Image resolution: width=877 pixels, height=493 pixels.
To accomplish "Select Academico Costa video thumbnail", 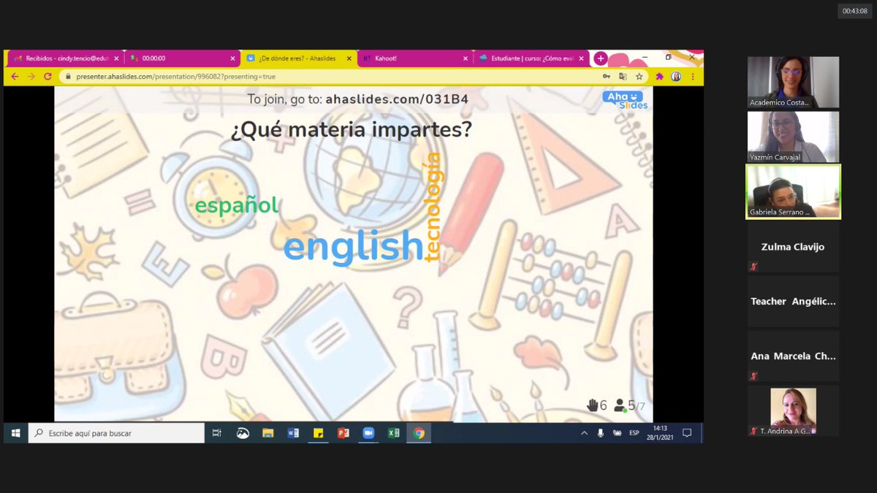I will (793, 83).
